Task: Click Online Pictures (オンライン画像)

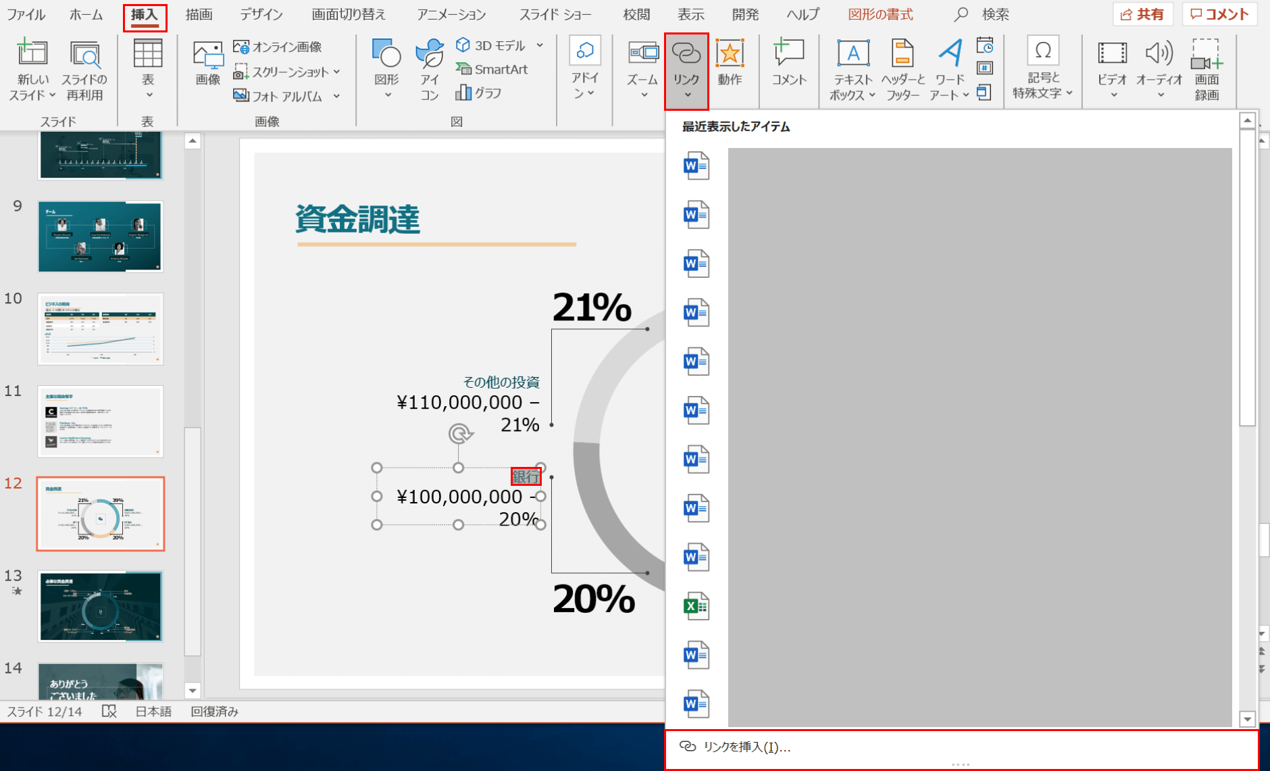Action: pyautogui.click(x=278, y=47)
